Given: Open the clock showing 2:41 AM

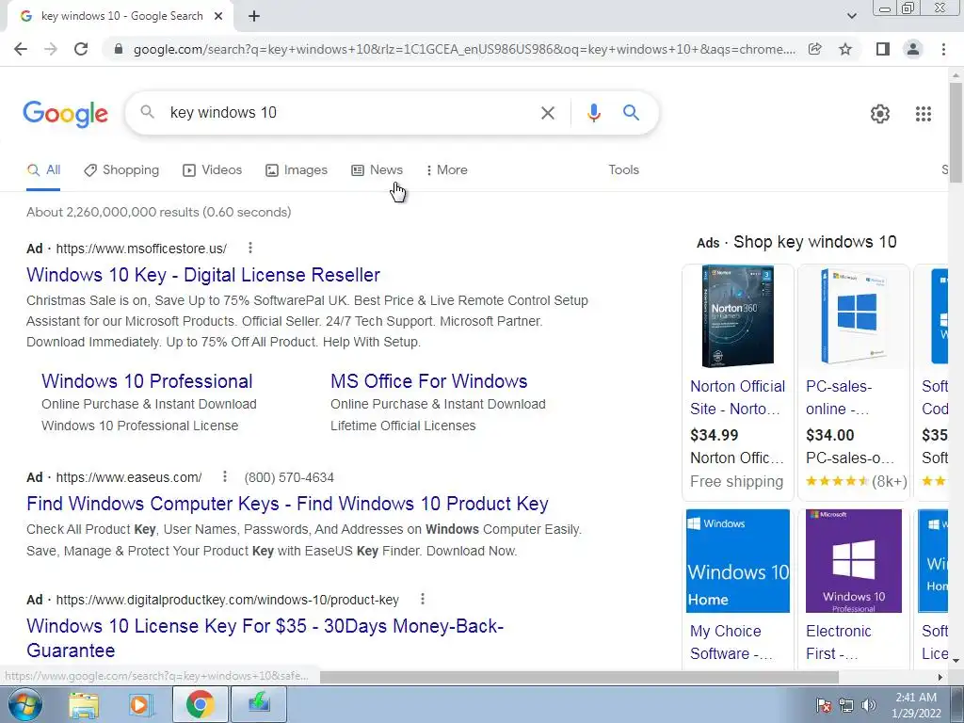Looking at the screenshot, I should [x=916, y=705].
